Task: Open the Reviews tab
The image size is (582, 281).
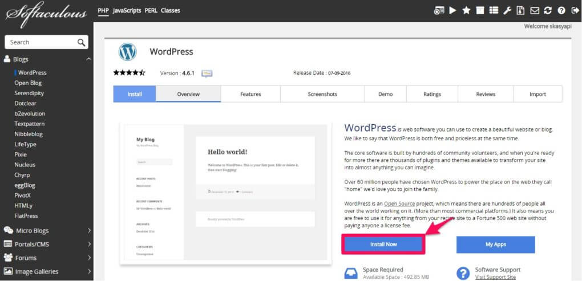Action: [x=486, y=94]
